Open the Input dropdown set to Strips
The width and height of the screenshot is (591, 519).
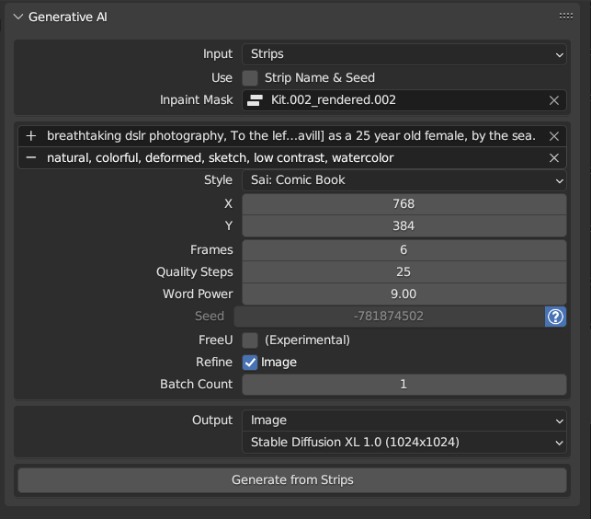(x=404, y=54)
